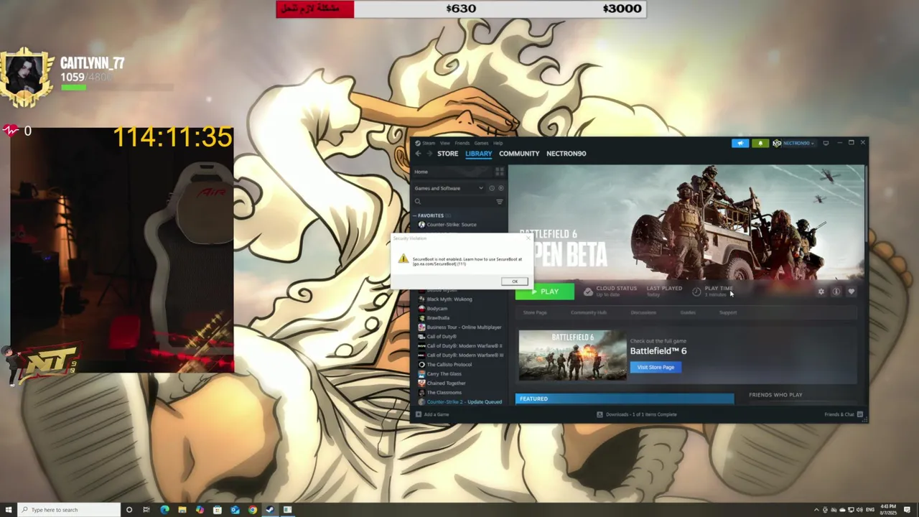The image size is (919, 517).
Task: Select The Classrooms in game list
Action: pyautogui.click(x=440, y=393)
